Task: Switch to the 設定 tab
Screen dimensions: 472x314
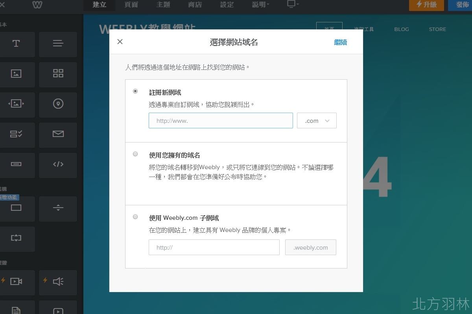Action: coord(227,5)
